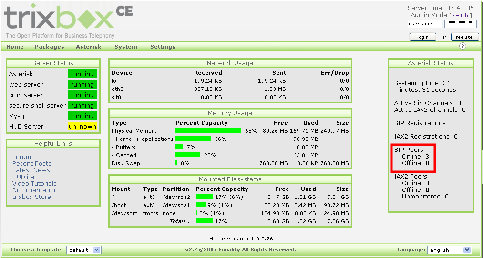Click the Mounted Filesystems panel header

pyautogui.click(x=230, y=179)
